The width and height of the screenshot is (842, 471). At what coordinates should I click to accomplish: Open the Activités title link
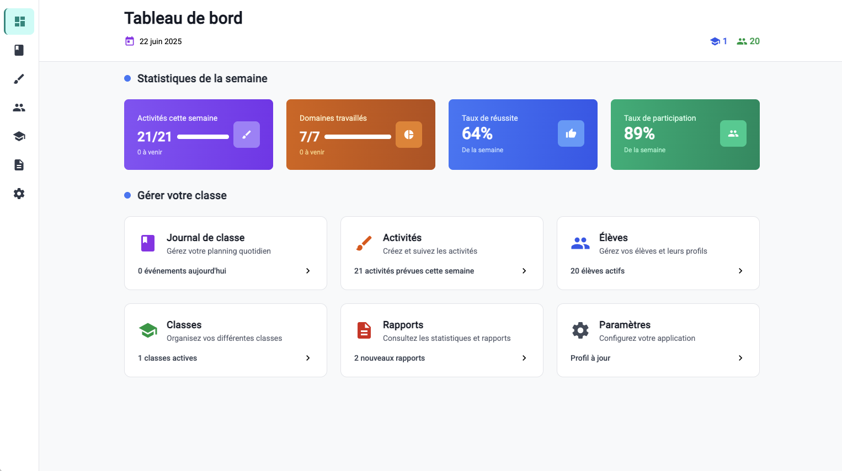point(402,238)
